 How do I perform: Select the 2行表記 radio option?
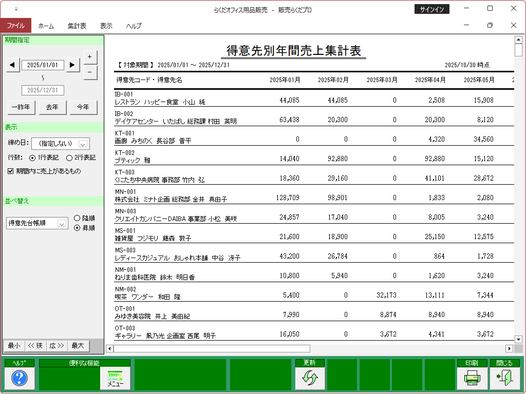70,157
